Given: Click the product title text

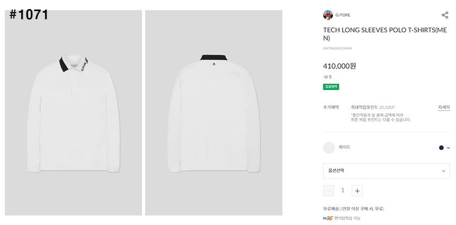Looking at the screenshot, I should click(385, 34).
